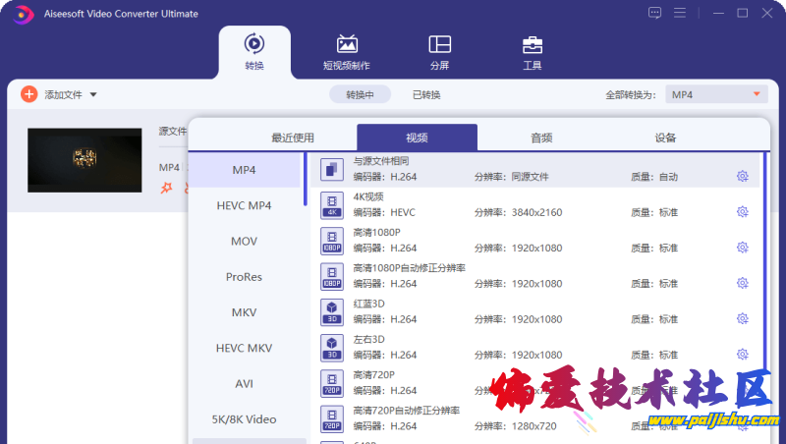Expand the 添加文件 dropdown arrow
This screenshot has width=786, height=444.
[x=93, y=95]
